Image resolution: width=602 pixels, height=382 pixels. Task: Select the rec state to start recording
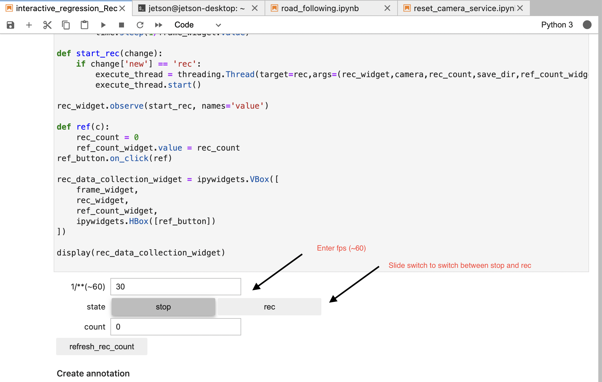click(269, 306)
